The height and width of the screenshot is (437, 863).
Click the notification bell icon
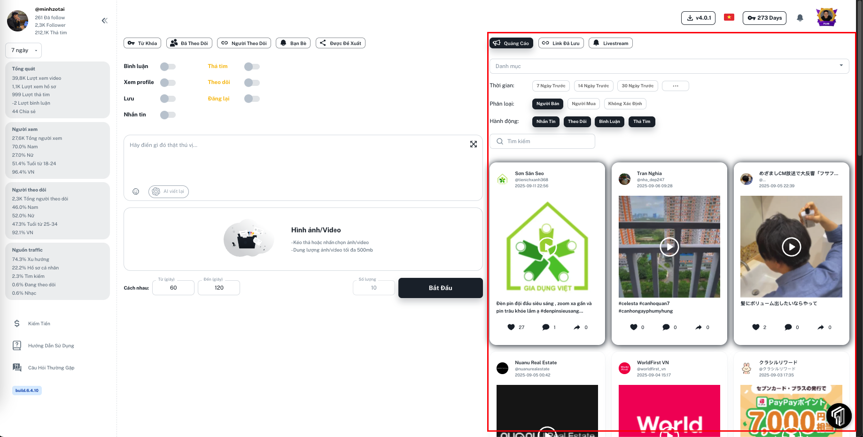800,18
